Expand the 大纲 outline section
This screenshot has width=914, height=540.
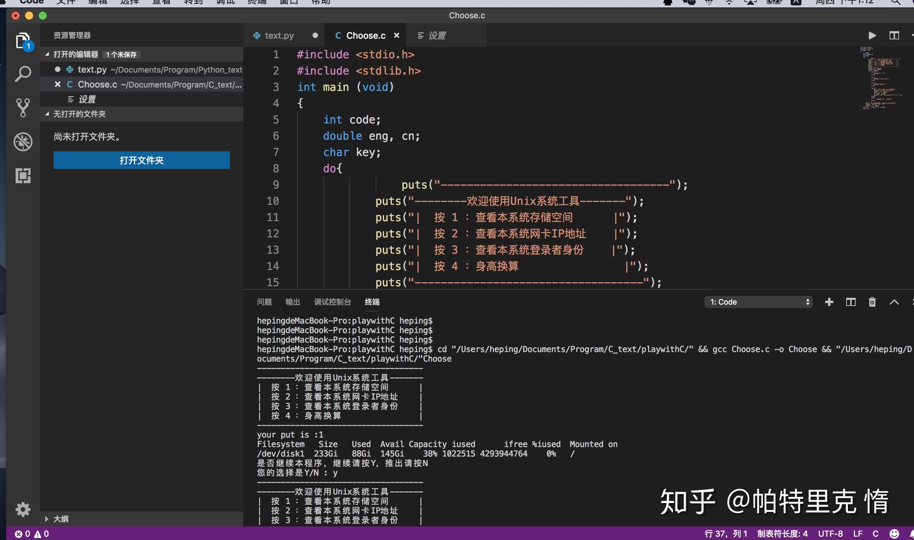[60, 519]
